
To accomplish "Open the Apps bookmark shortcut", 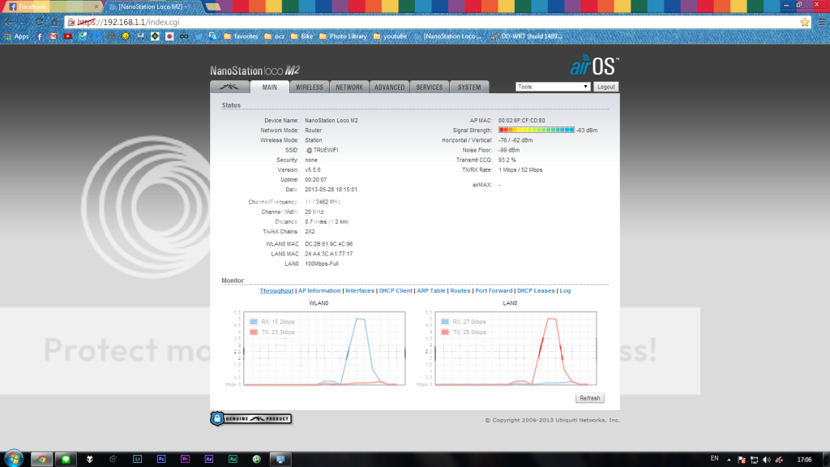I will pyautogui.click(x=16, y=36).
